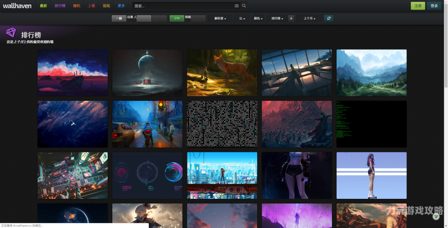Toggle sort order with down arrow
Viewport: 448px width, 228px height.
pos(291,19)
